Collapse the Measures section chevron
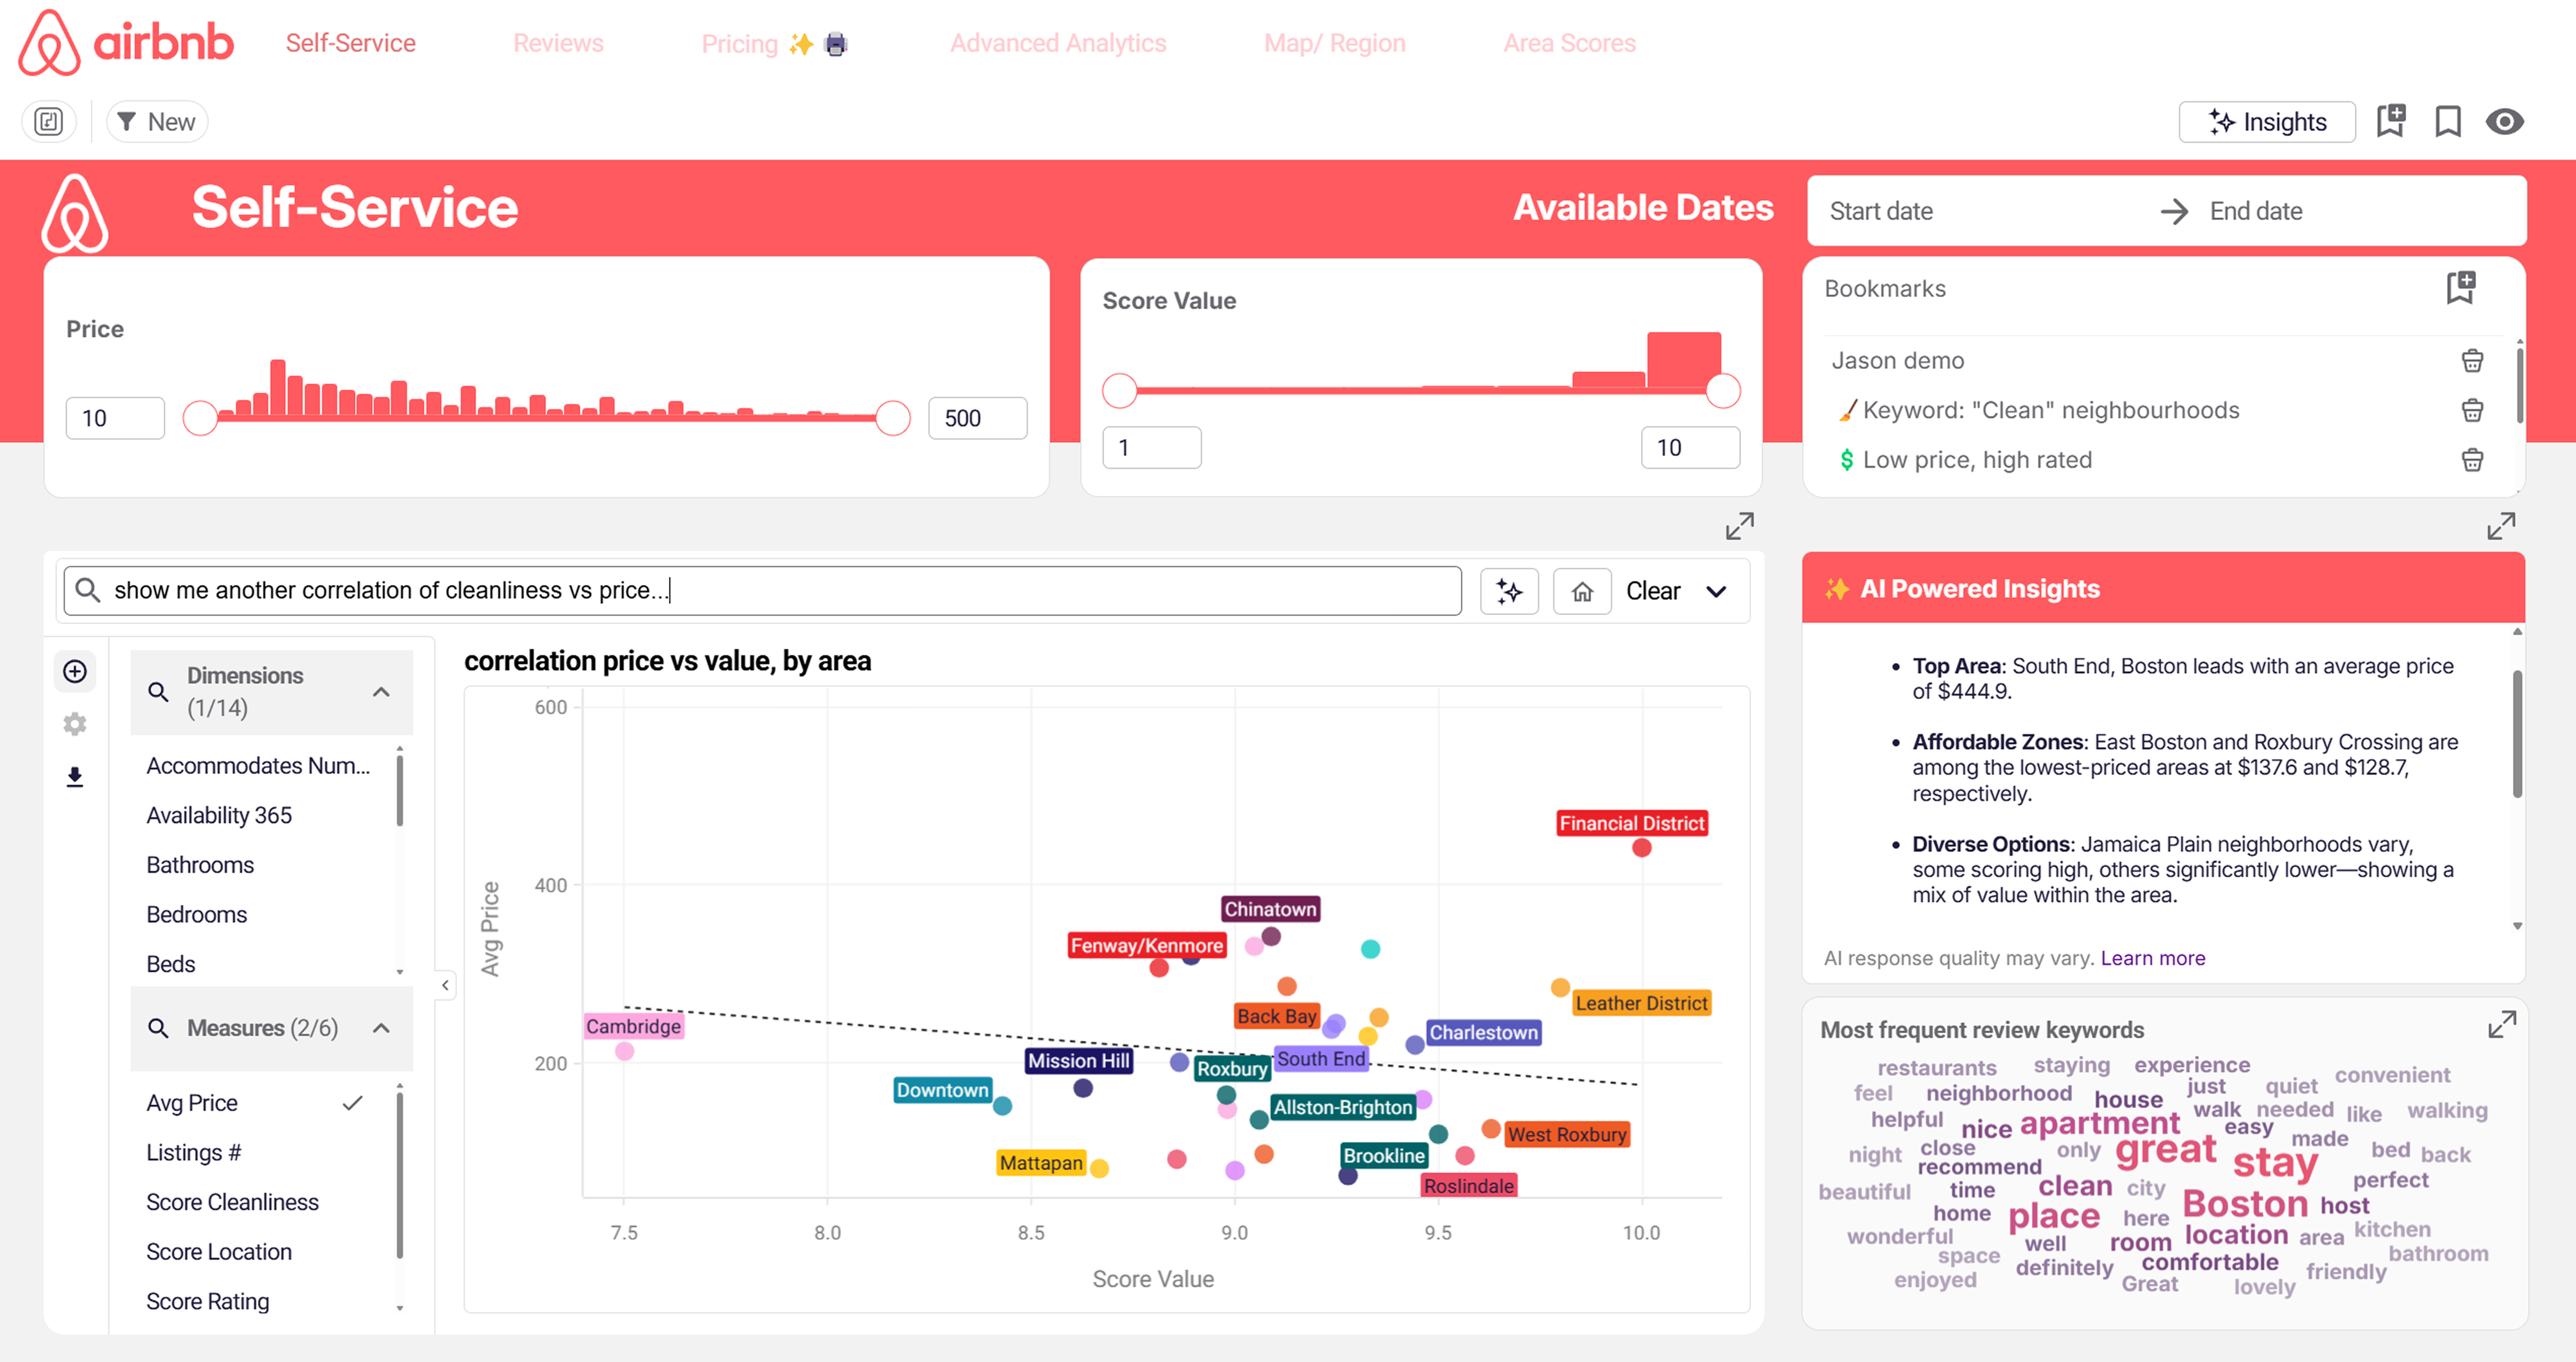Viewport: 2576px width, 1362px height. pos(381,1028)
